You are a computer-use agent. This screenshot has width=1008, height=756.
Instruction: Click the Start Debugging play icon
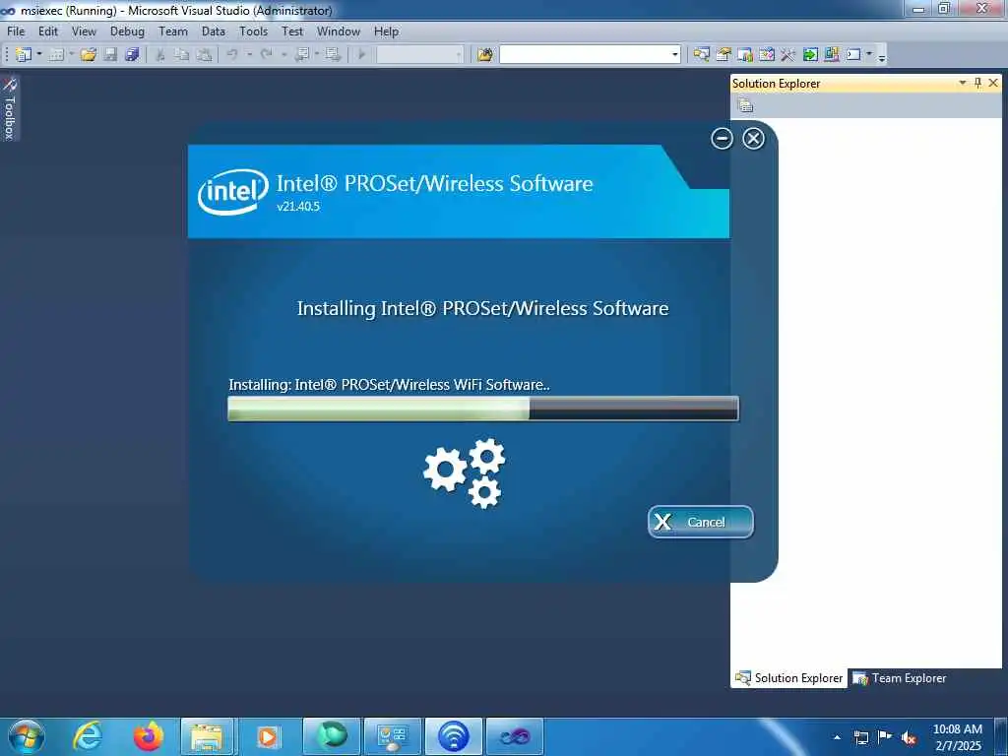(362, 55)
